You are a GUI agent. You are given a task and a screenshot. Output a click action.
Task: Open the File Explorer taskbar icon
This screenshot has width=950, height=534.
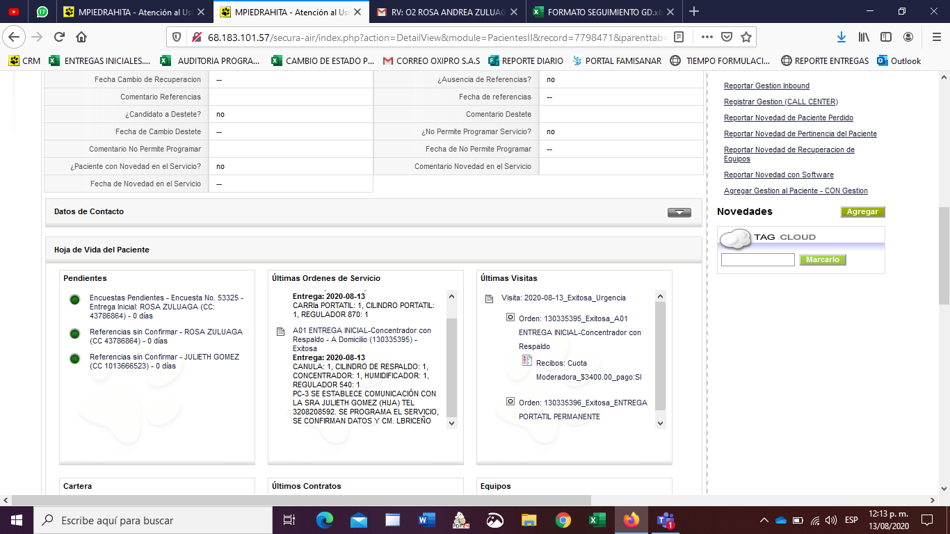[x=529, y=520]
